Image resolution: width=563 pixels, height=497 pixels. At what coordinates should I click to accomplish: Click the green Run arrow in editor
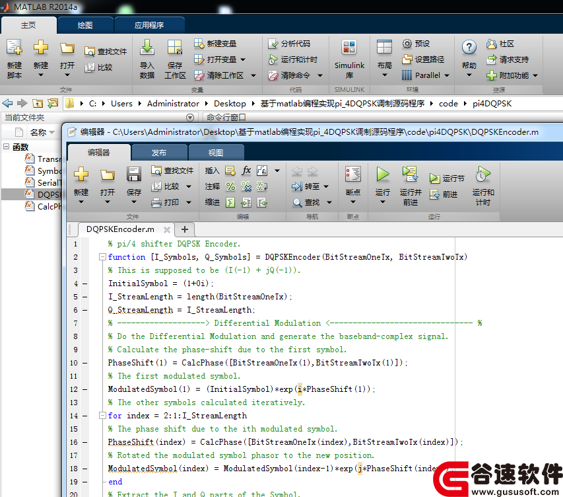(x=382, y=174)
